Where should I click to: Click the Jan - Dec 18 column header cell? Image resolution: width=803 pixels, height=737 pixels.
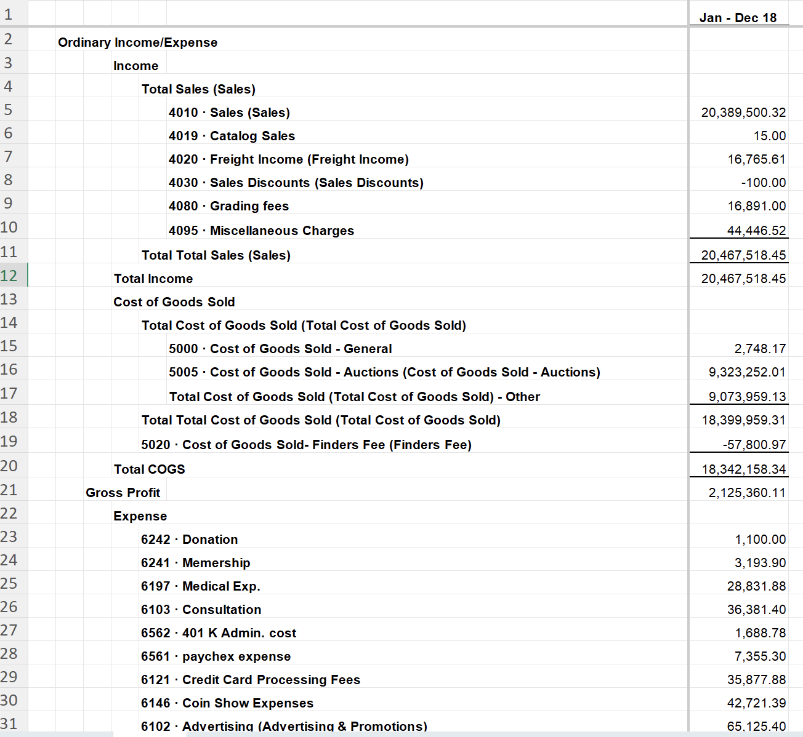point(738,18)
